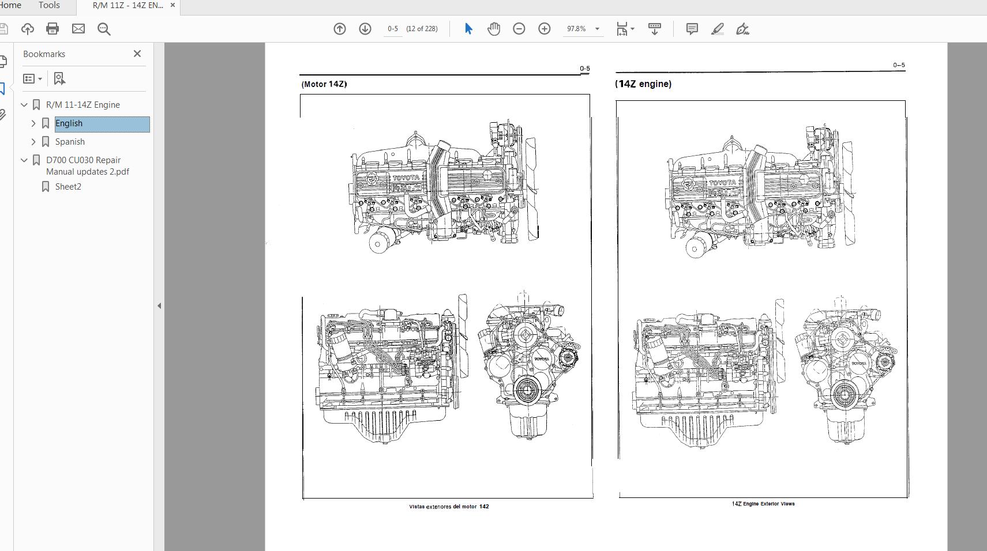
Task: Click the '(12 of 228)' page count
Action: 422,29
